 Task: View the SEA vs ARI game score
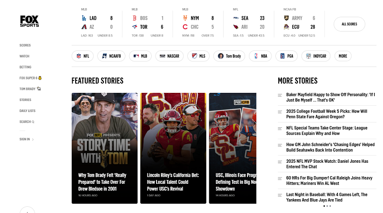tap(249, 22)
